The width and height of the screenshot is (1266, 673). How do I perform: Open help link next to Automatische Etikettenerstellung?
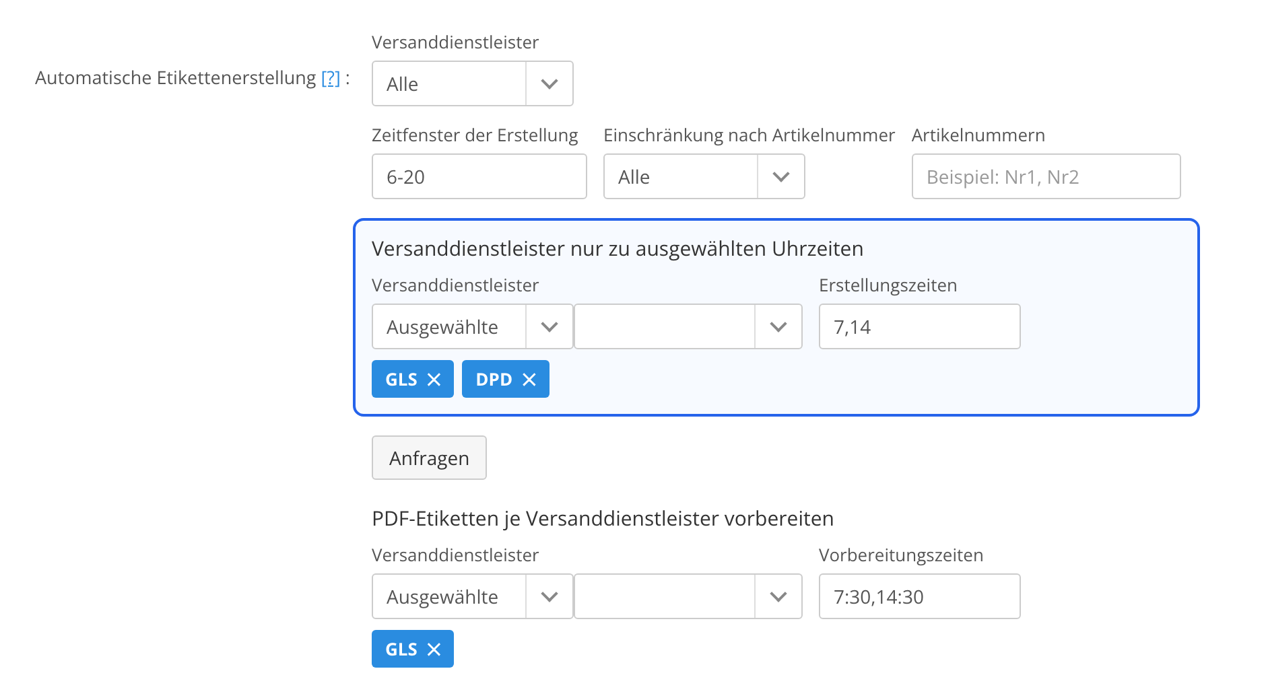click(x=331, y=78)
